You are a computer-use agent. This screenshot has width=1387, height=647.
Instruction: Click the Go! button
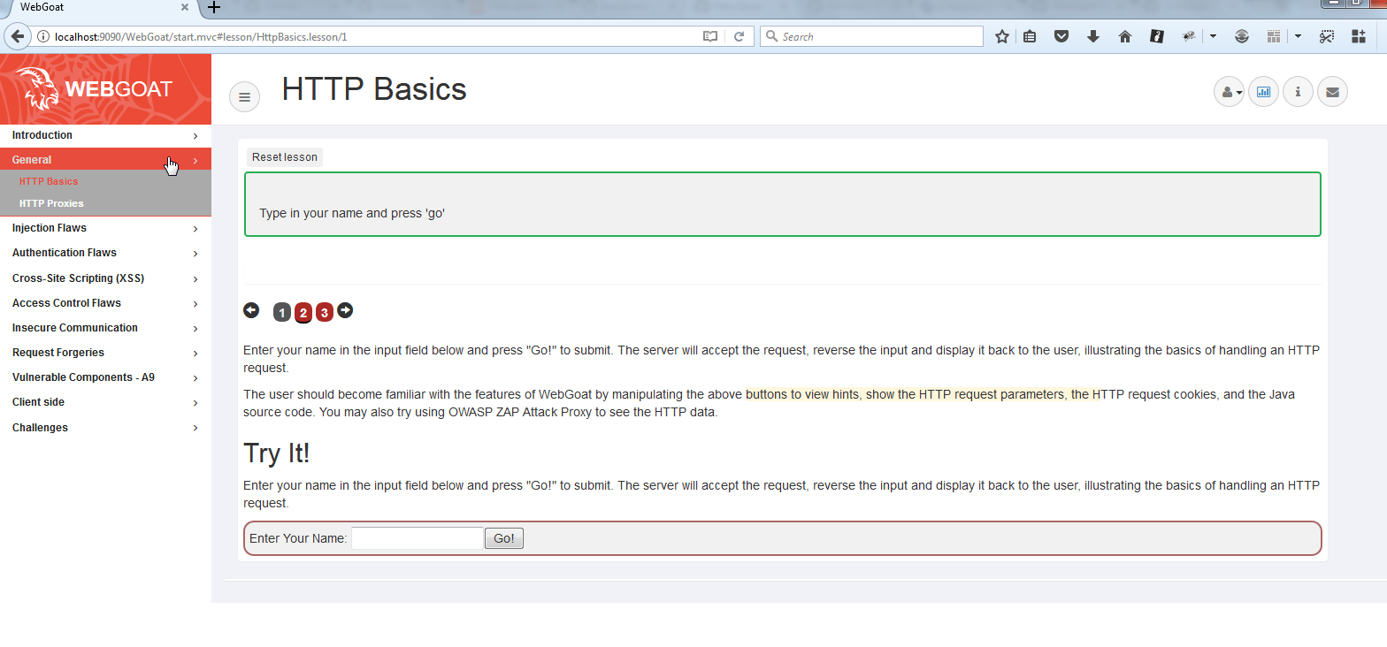point(504,538)
